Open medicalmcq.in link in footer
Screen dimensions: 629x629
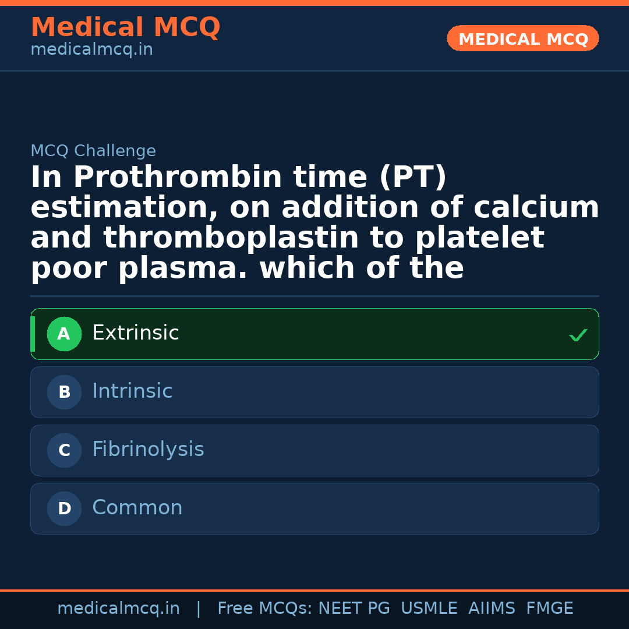pos(118,609)
